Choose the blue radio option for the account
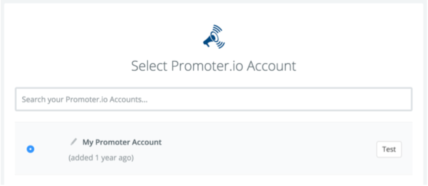The width and height of the screenshot is (428, 186). click(30, 149)
